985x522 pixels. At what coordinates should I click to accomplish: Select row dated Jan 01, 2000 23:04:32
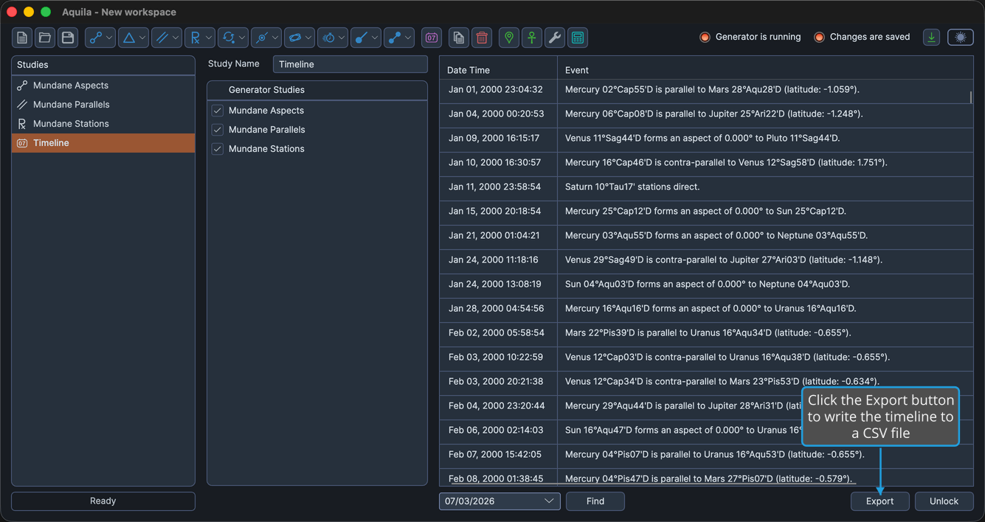(x=706, y=89)
